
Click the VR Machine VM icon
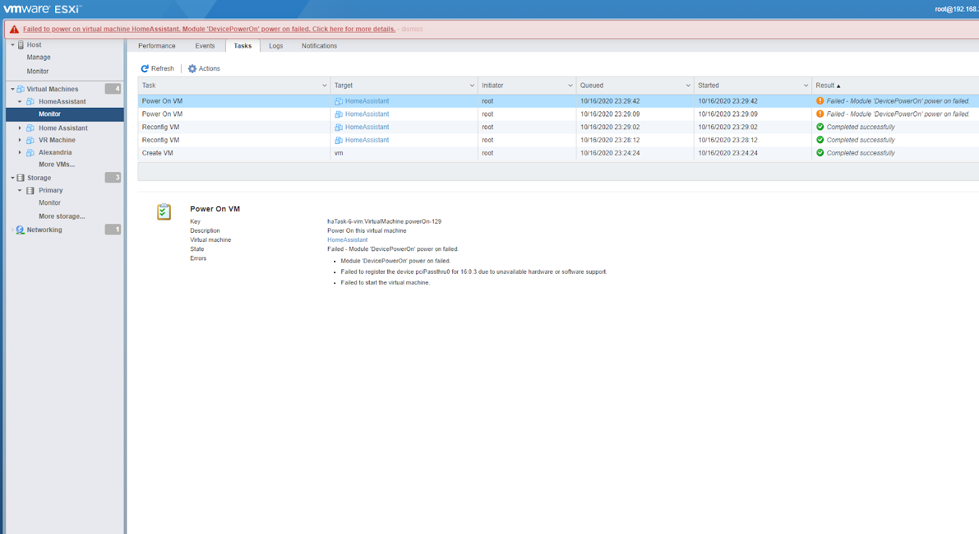pyautogui.click(x=30, y=140)
